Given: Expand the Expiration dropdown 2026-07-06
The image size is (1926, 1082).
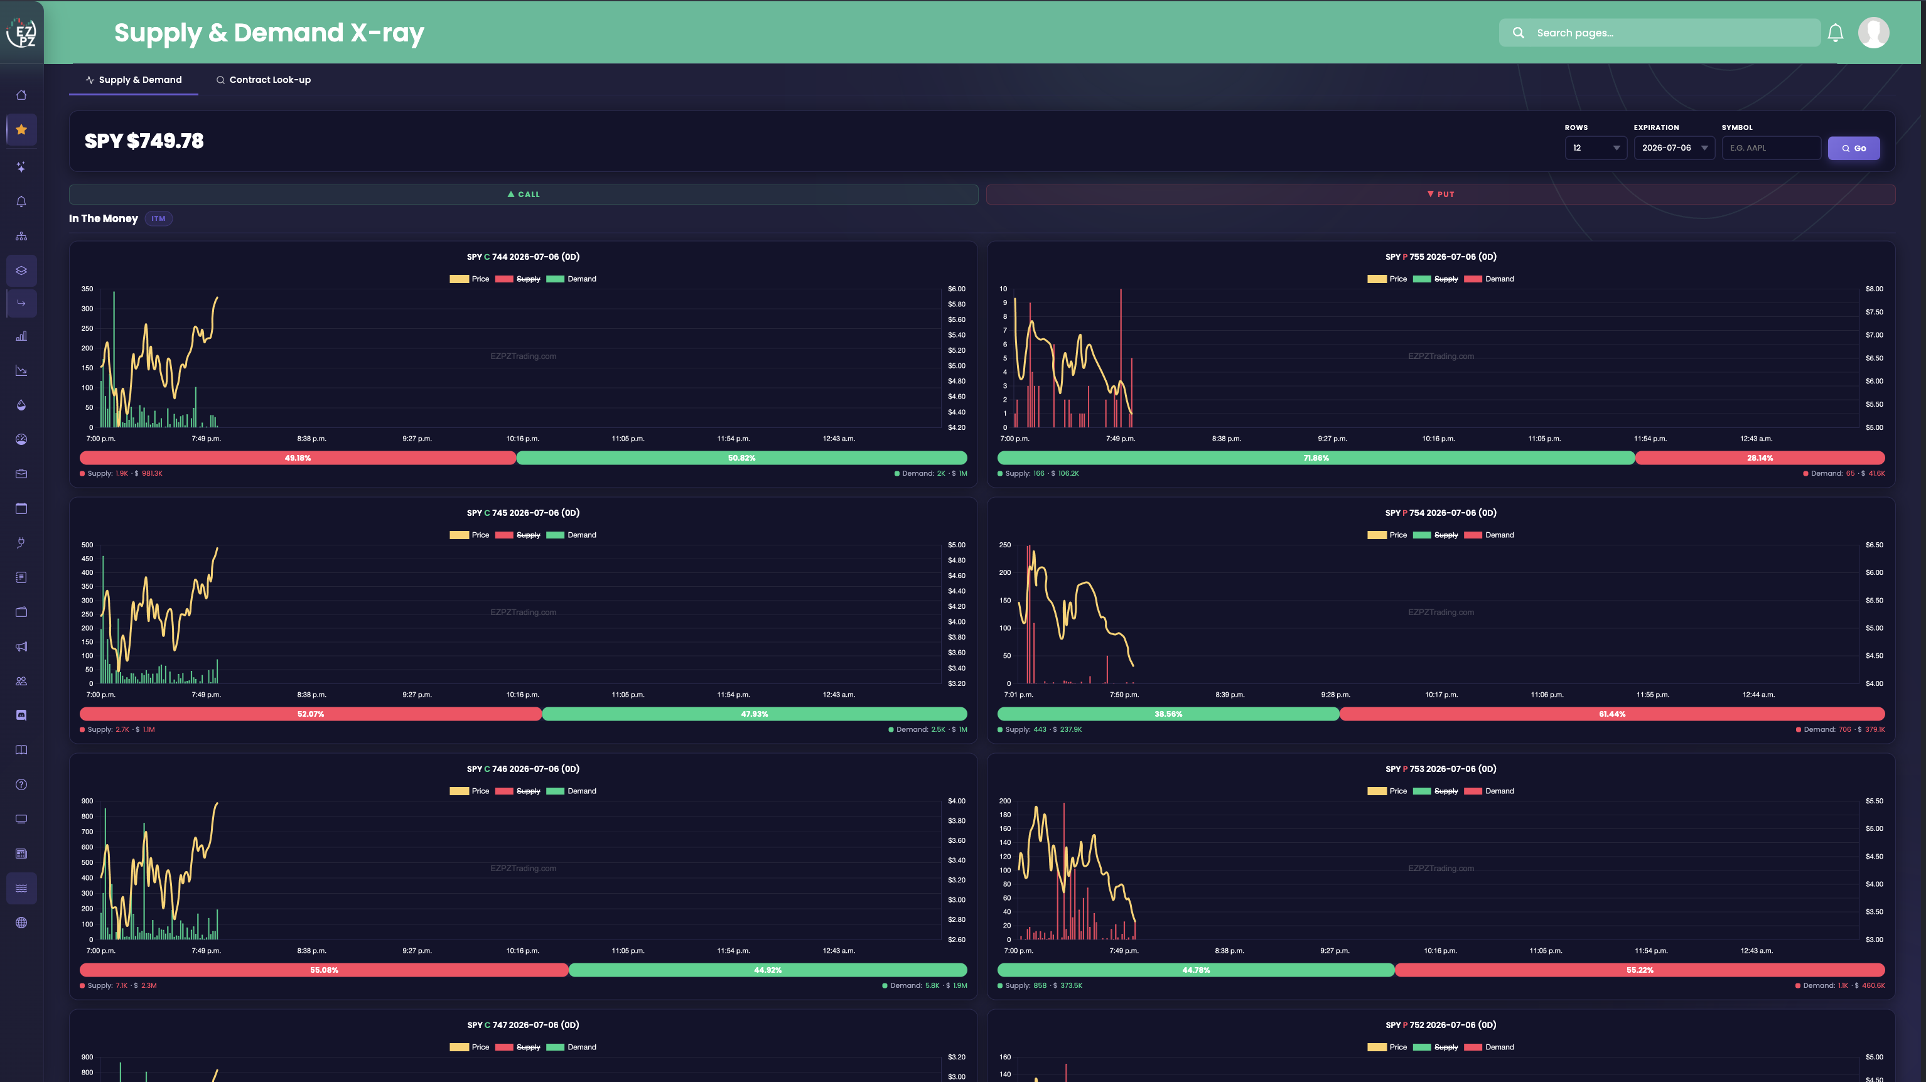Looking at the screenshot, I should 1674,148.
